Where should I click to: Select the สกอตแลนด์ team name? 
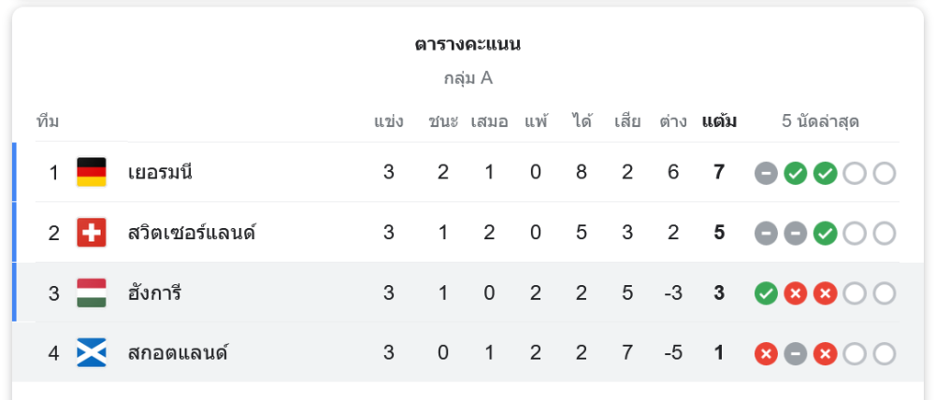179,353
